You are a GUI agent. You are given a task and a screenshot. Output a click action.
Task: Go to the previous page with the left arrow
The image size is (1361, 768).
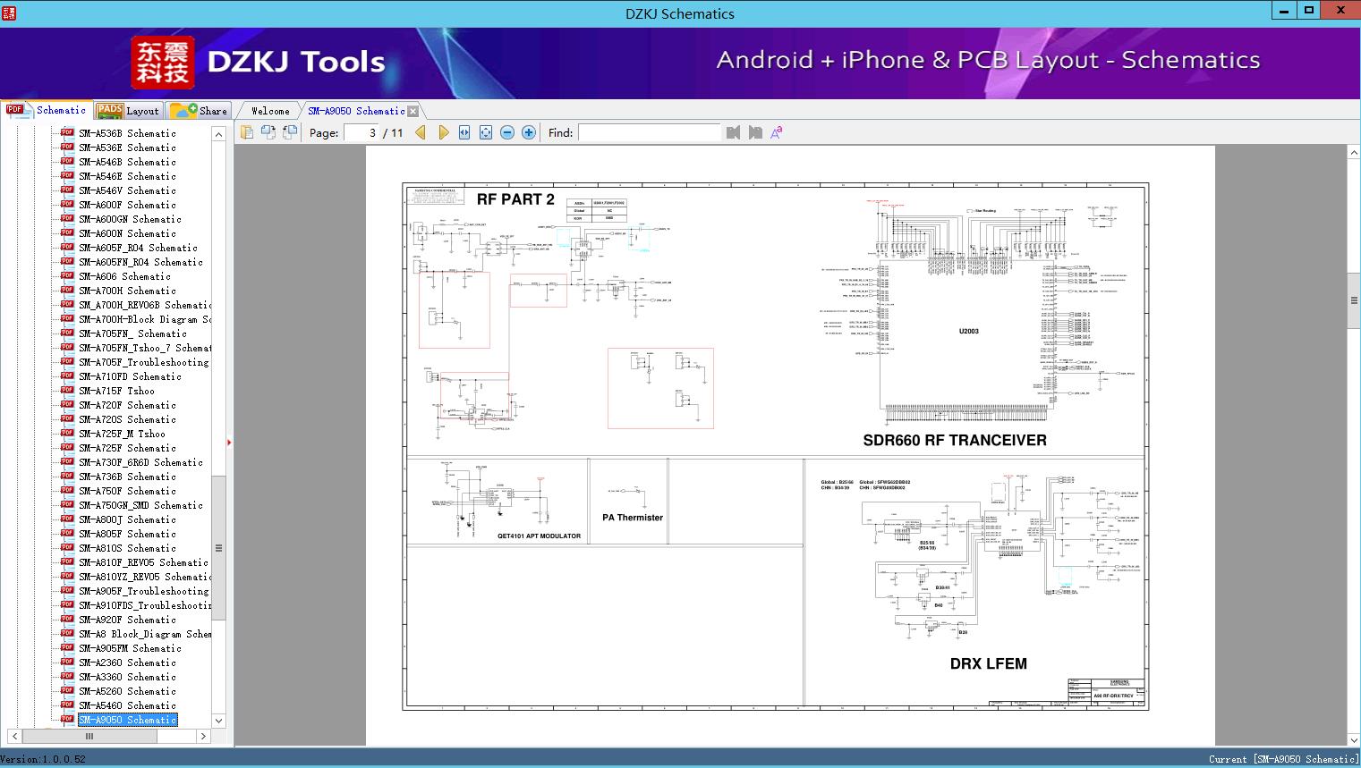click(421, 132)
